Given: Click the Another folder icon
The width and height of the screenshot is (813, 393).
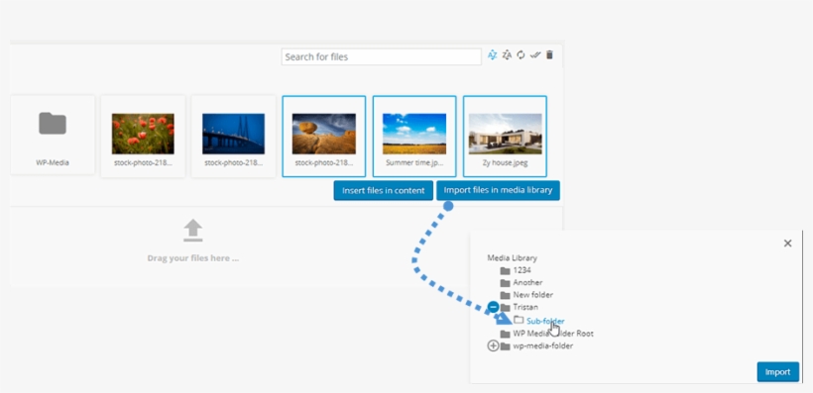Looking at the screenshot, I should tap(505, 283).
